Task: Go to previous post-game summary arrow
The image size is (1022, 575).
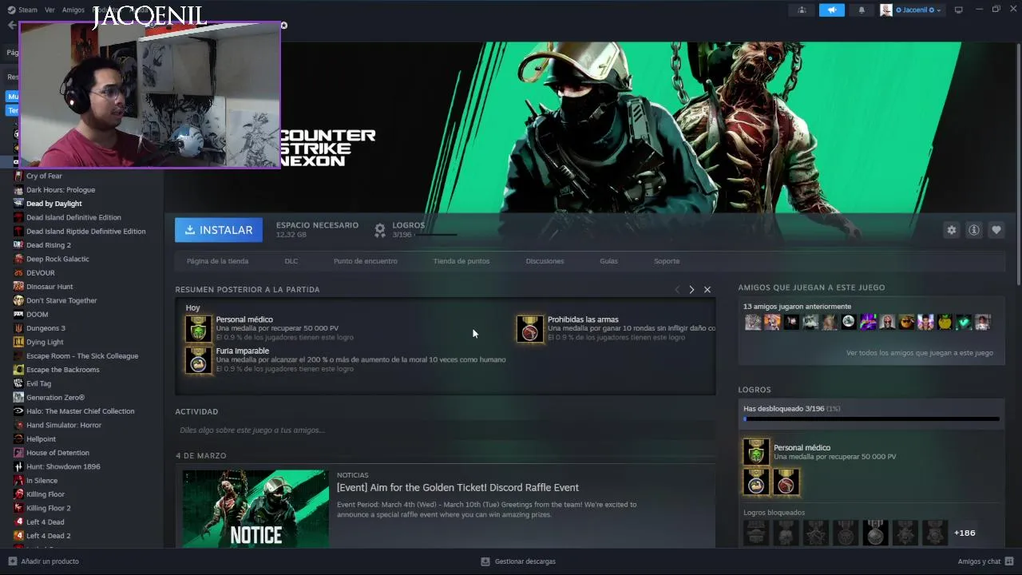Action: [x=677, y=290]
